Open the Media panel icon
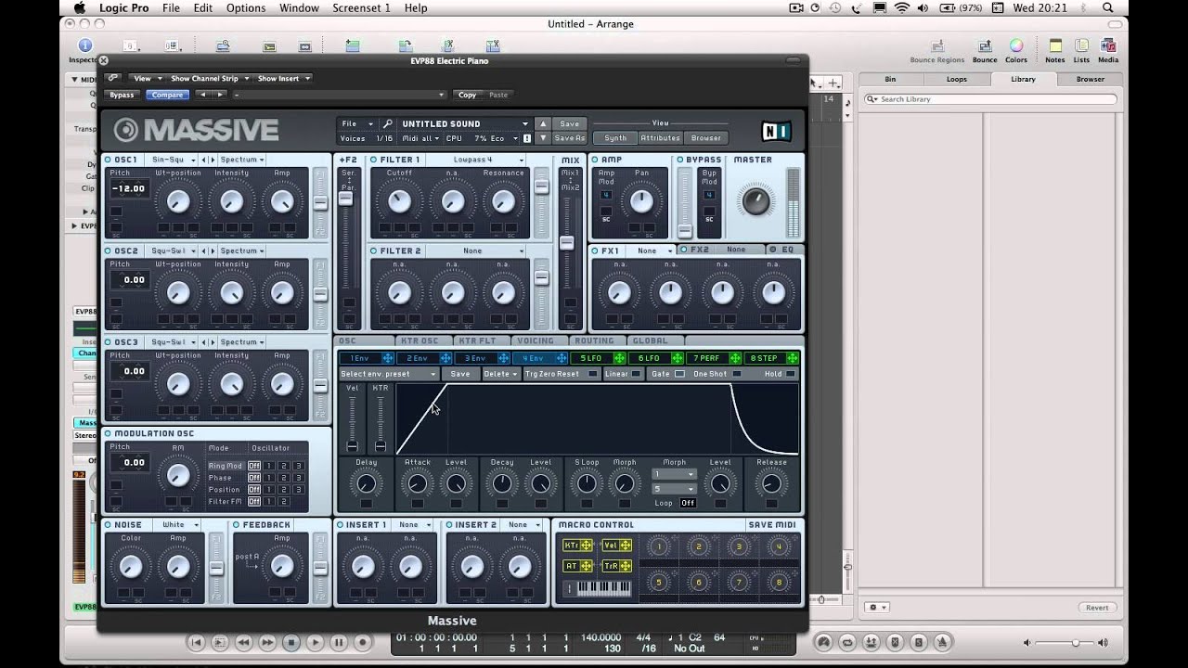 pos(1107,45)
